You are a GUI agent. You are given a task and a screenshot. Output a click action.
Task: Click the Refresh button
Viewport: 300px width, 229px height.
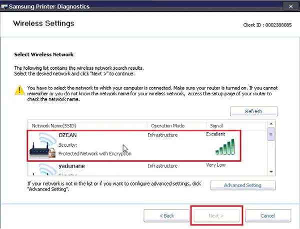click(254, 111)
